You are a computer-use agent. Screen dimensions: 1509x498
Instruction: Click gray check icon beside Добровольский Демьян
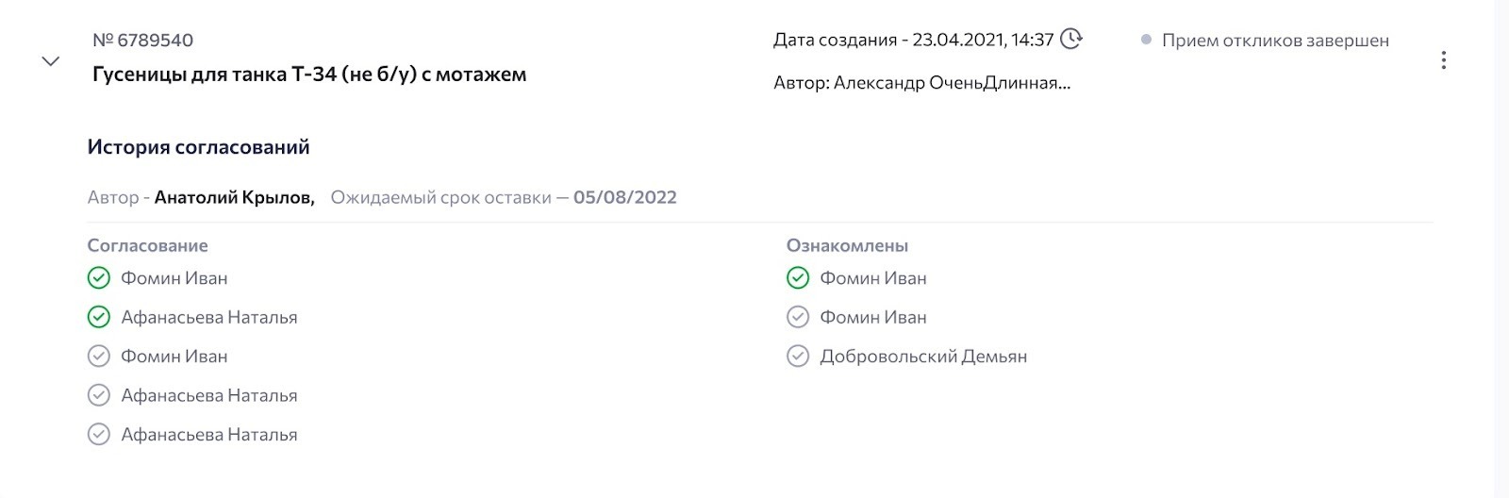click(x=798, y=357)
